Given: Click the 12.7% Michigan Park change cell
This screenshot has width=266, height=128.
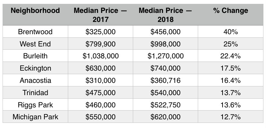Looking at the screenshot, I should click(x=231, y=117).
